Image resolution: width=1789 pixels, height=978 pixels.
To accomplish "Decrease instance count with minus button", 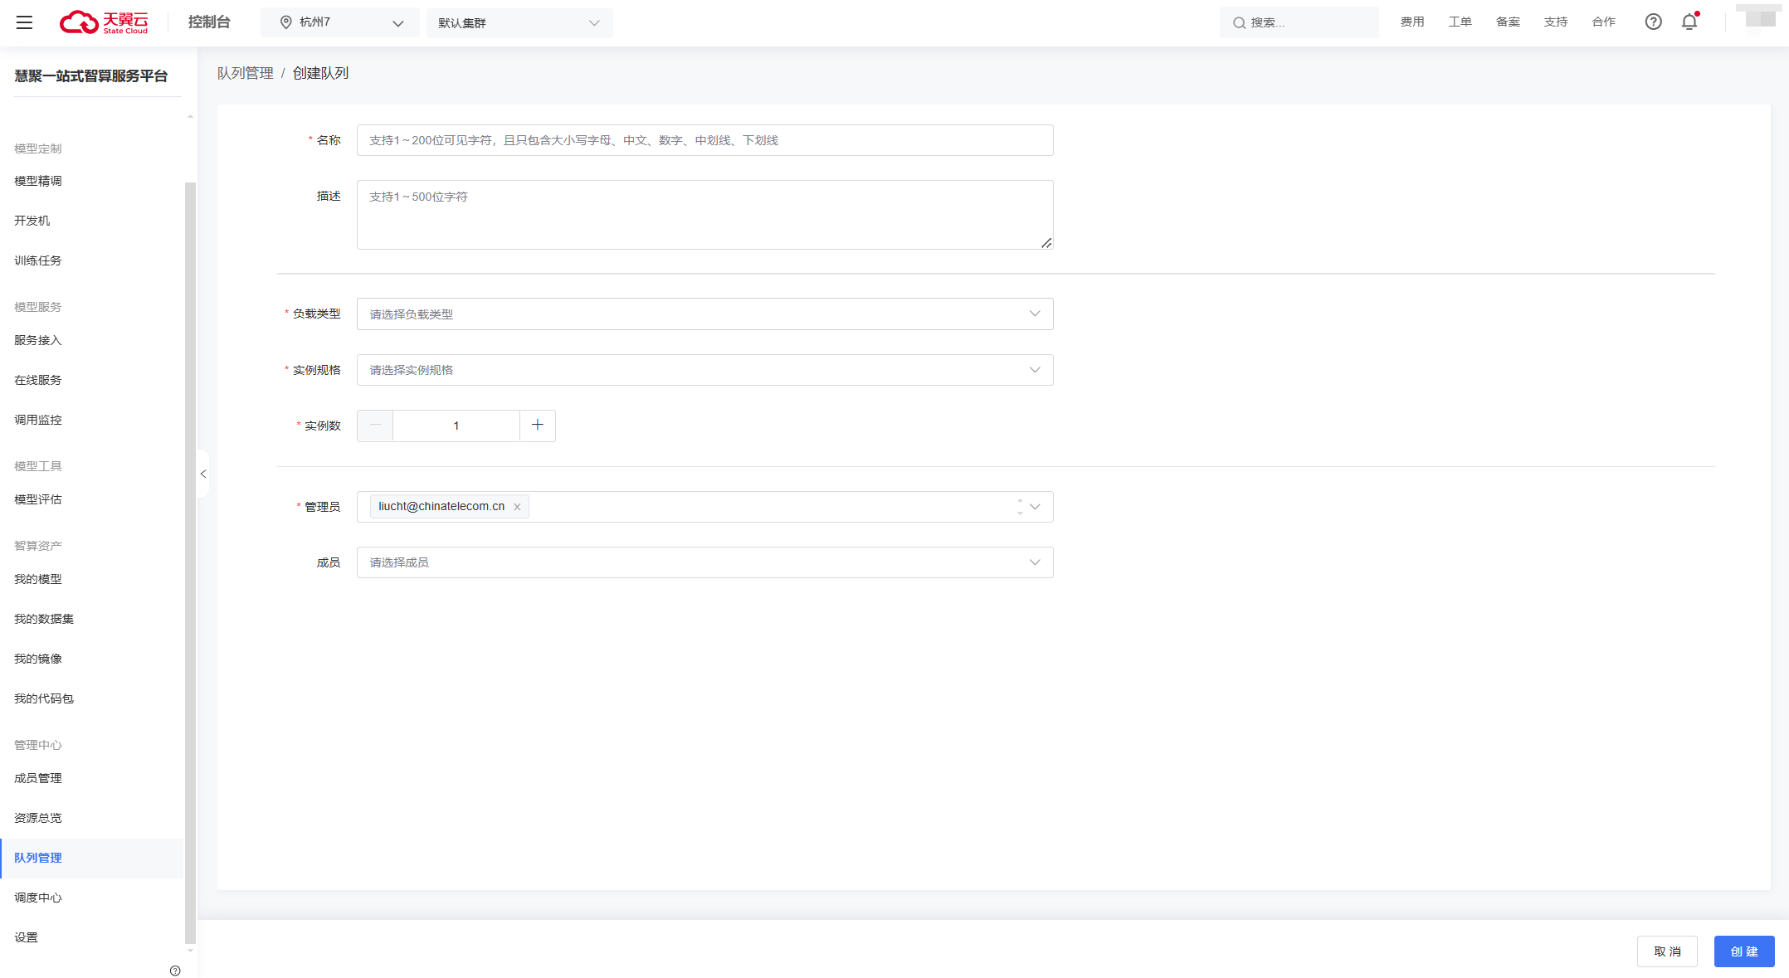I will (375, 426).
